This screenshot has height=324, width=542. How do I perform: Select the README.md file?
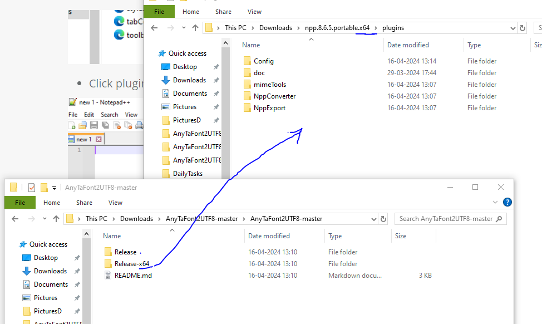pos(132,276)
